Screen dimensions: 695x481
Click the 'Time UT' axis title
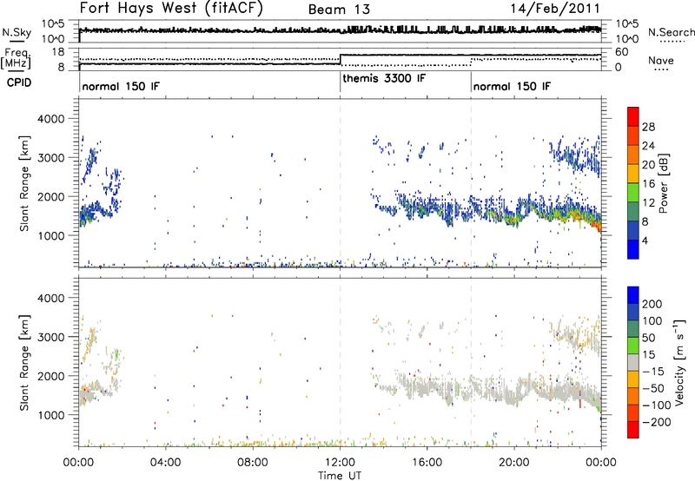click(x=340, y=476)
